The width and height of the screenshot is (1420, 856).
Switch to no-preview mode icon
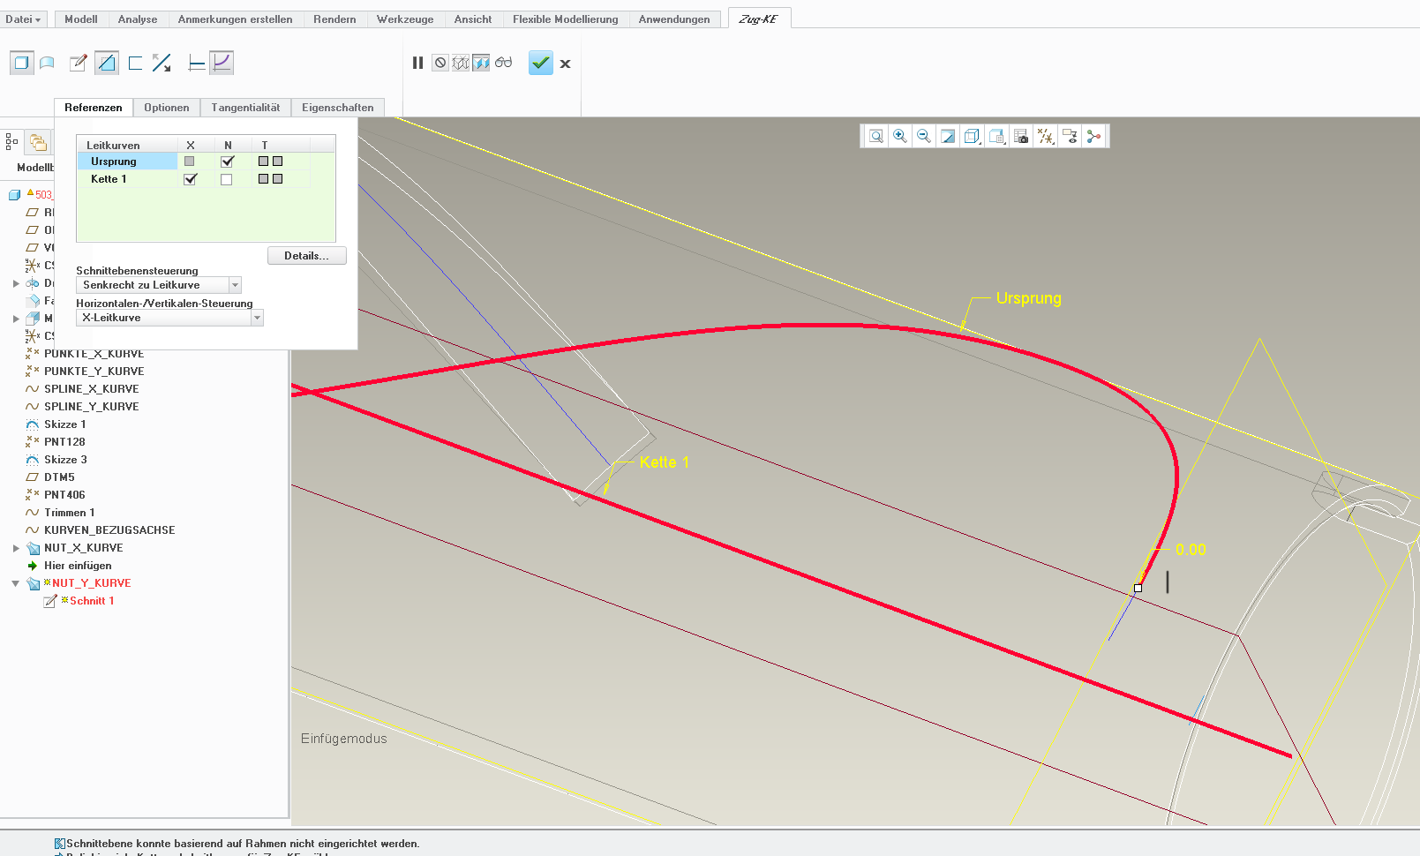(440, 63)
